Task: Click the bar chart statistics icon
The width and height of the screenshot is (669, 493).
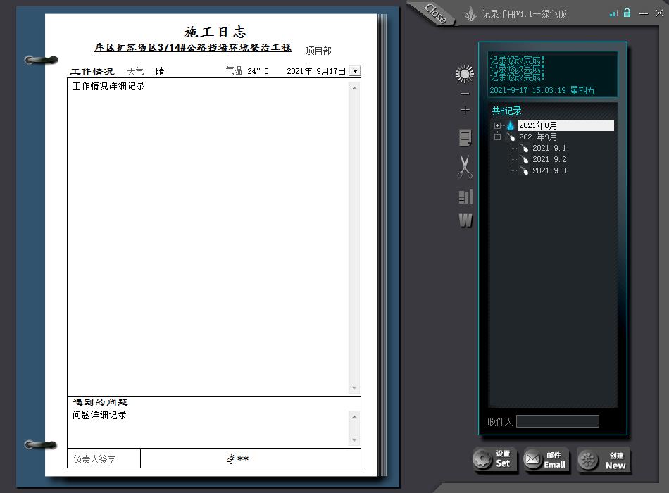Action: 465,196
